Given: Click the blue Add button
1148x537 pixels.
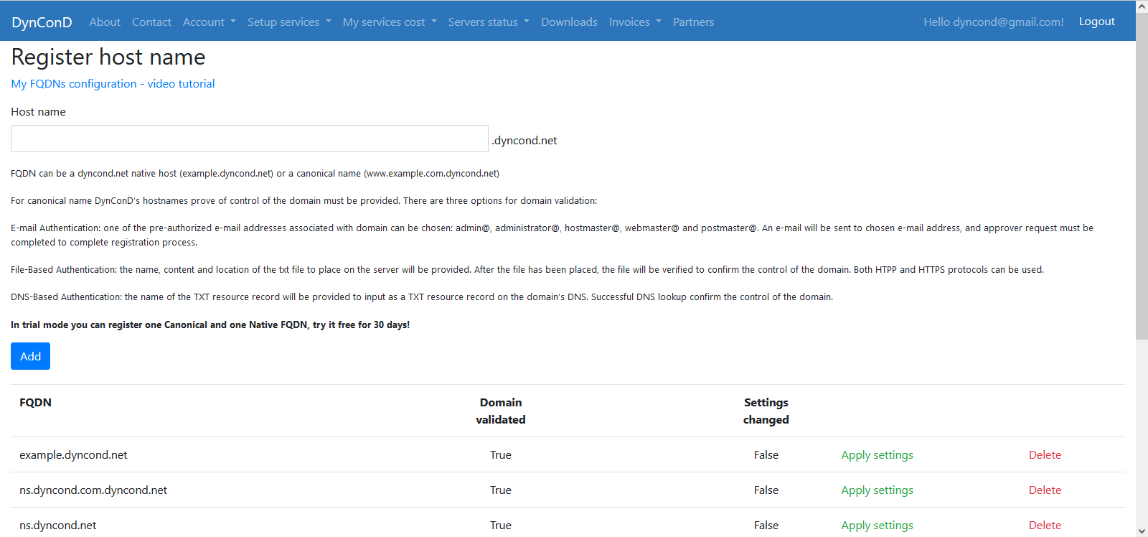Looking at the screenshot, I should click(30, 356).
